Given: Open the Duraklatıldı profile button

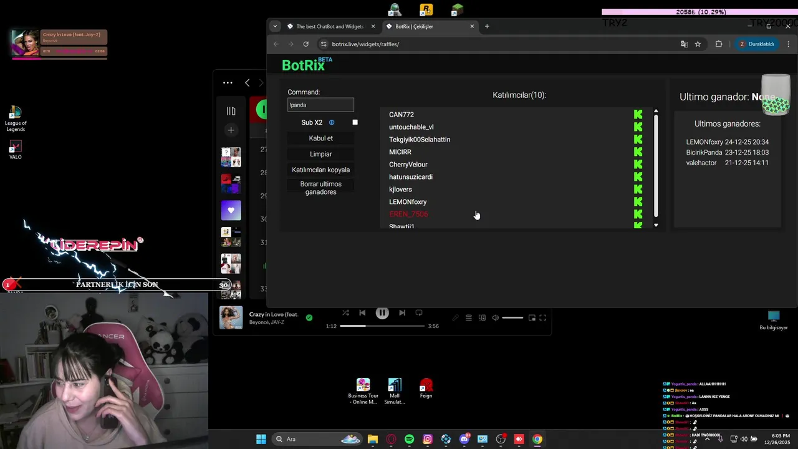Looking at the screenshot, I should pos(756,44).
